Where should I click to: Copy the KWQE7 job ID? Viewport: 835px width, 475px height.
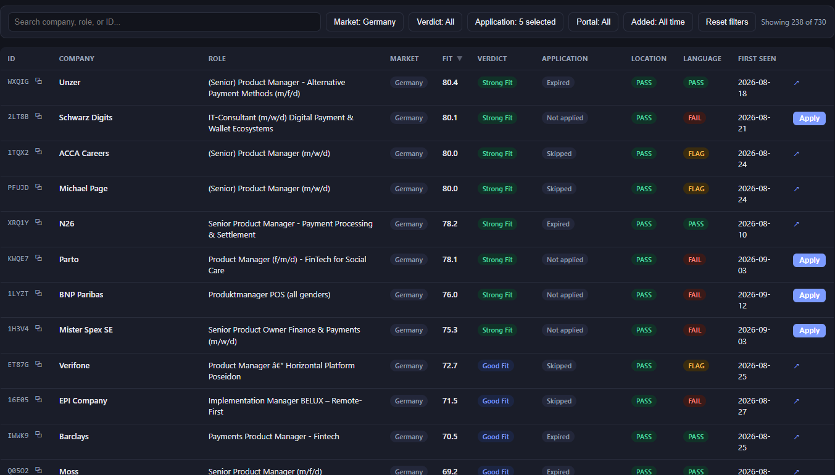point(38,258)
